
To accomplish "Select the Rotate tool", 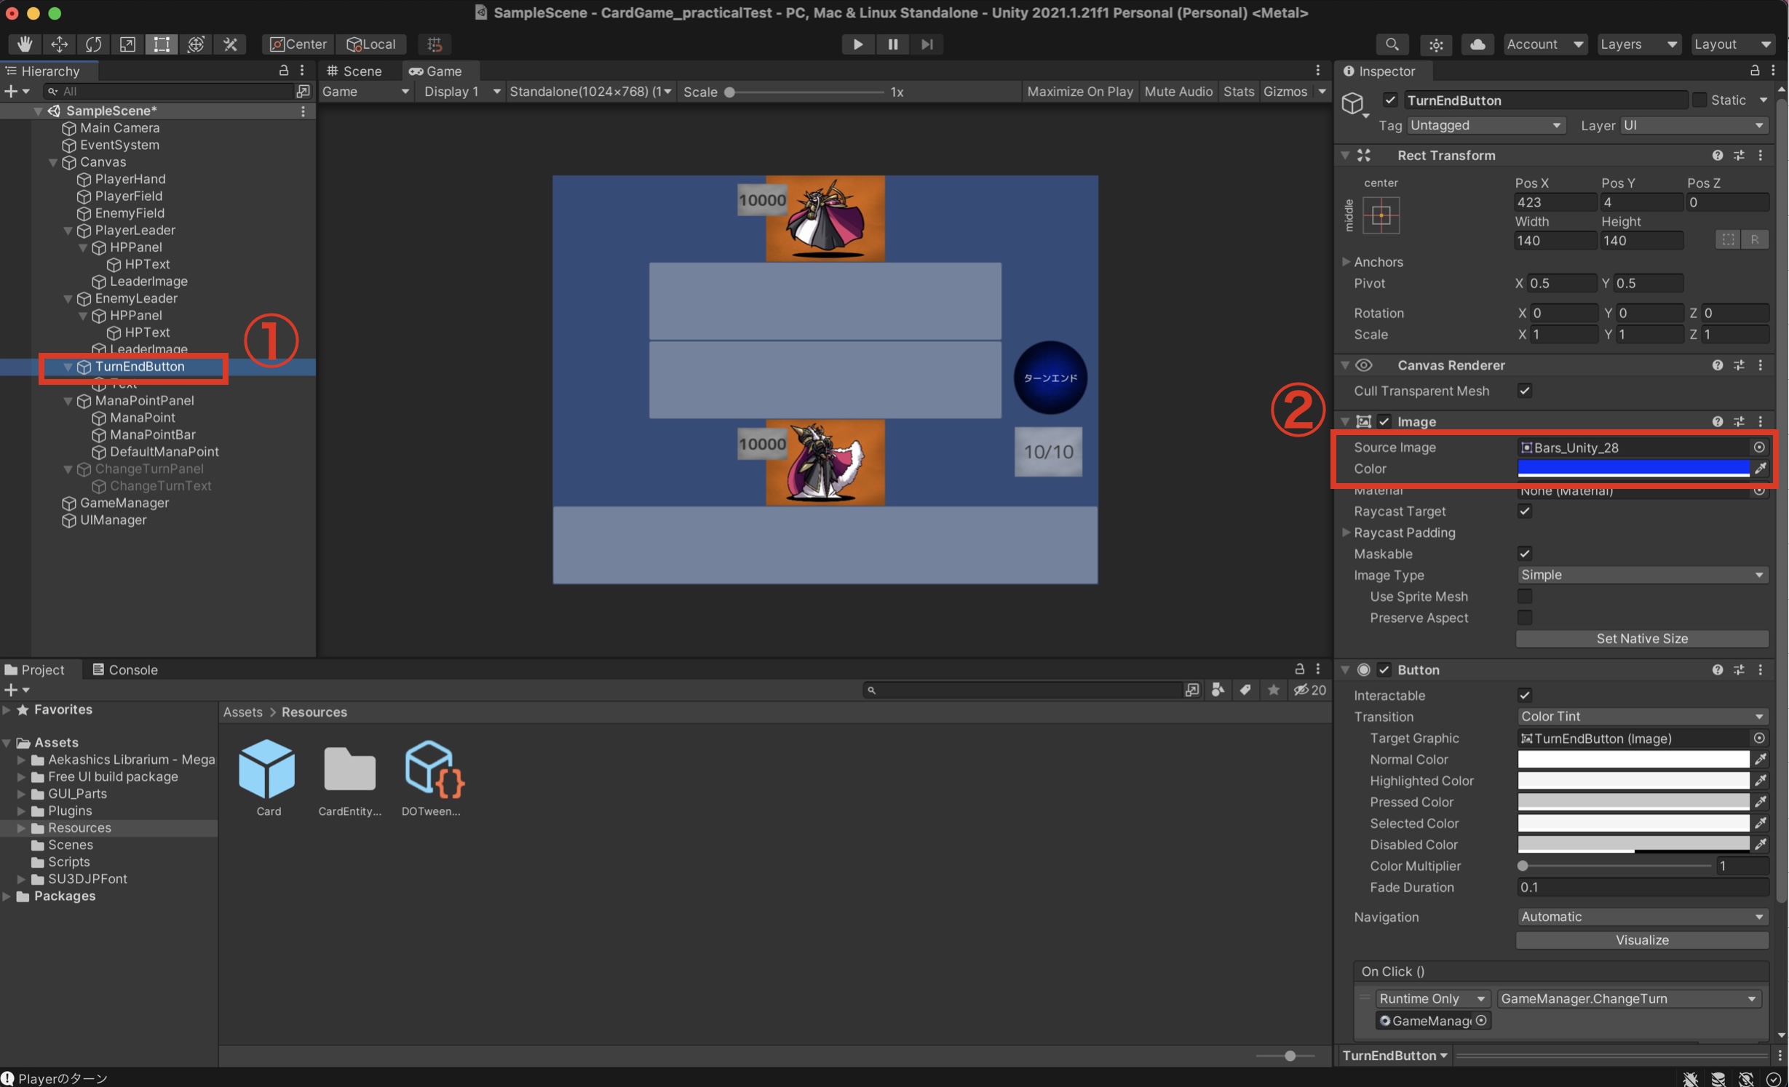I will (x=93, y=44).
